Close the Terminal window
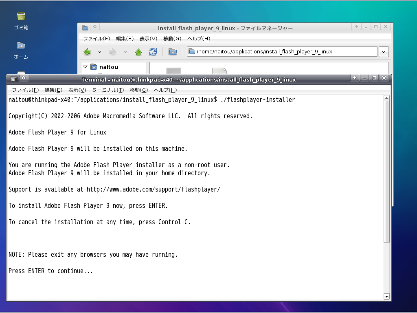The image size is (417, 313). pyautogui.click(x=384, y=78)
